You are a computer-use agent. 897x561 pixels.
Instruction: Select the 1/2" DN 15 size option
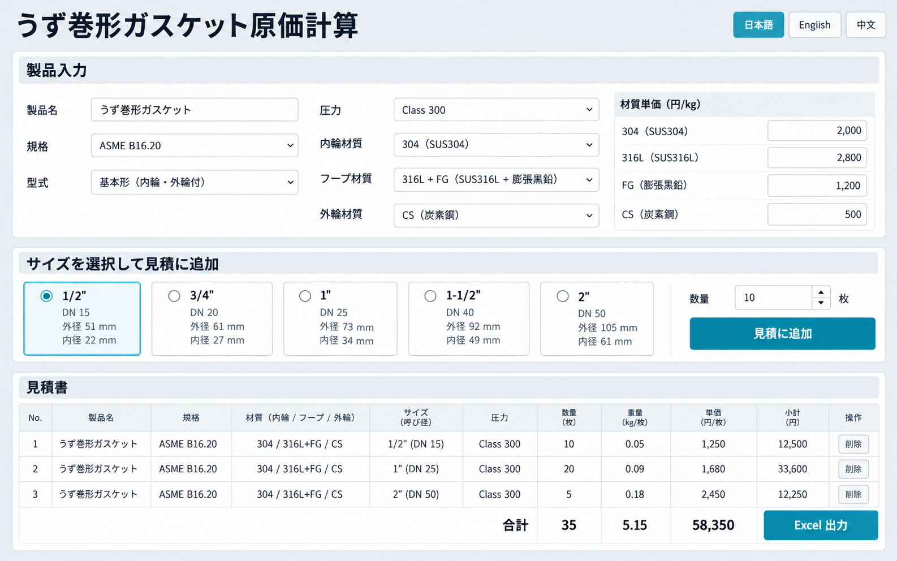82,318
